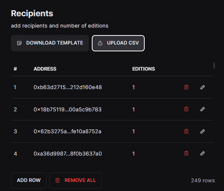Select address 0xa36d9987...8f0b3637a0
The image size is (224, 191).
tap(68, 154)
